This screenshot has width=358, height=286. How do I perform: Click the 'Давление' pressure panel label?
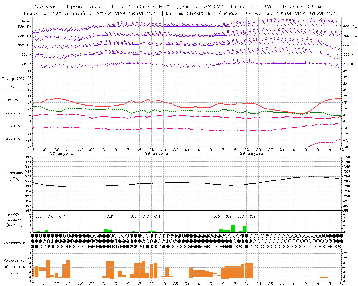(x=15, y=173)
